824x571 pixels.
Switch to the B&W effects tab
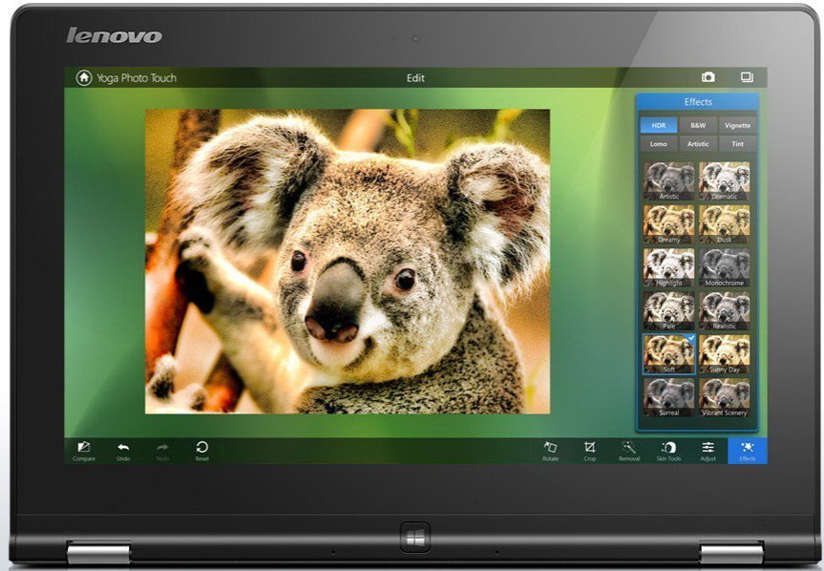(698, 125)
